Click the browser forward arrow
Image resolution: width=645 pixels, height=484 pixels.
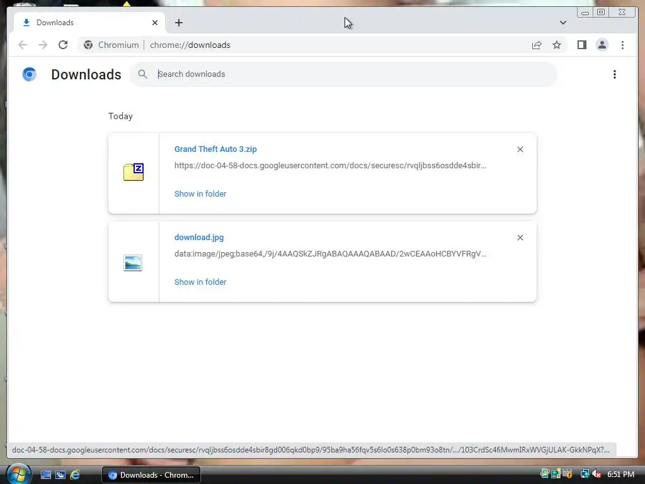tap(43, 45)
